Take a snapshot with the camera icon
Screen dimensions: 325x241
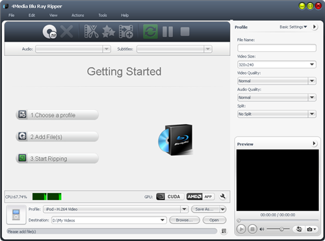tap(310, 229)
